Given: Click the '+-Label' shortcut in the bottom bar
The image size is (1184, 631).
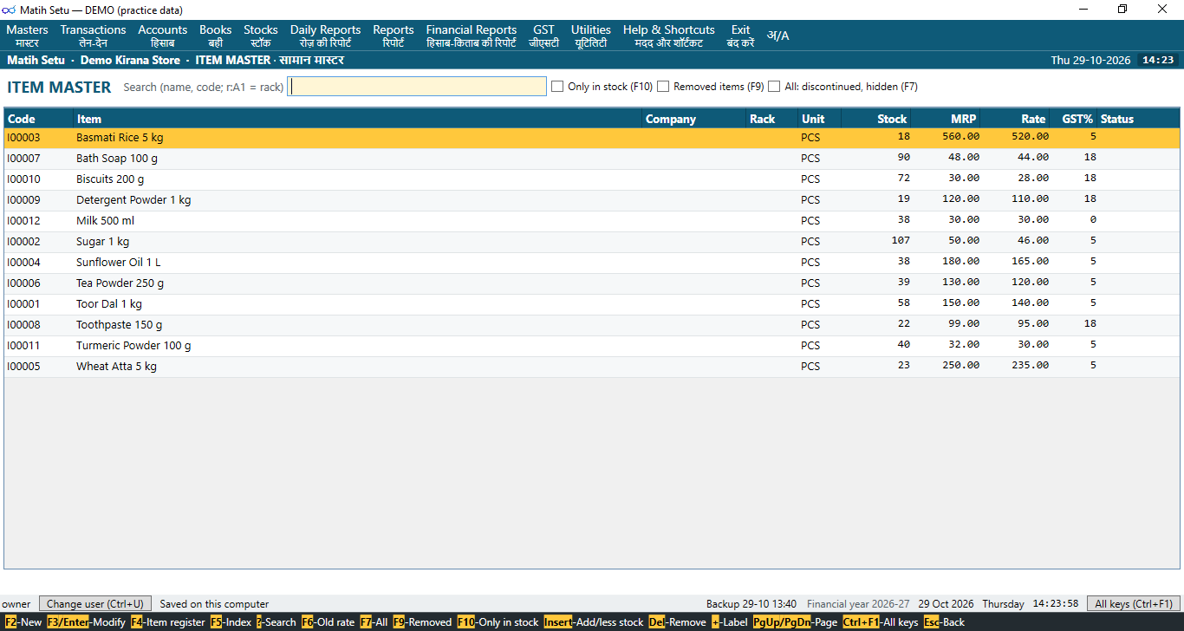Looking at the screenshot, I should click(729, 622).
